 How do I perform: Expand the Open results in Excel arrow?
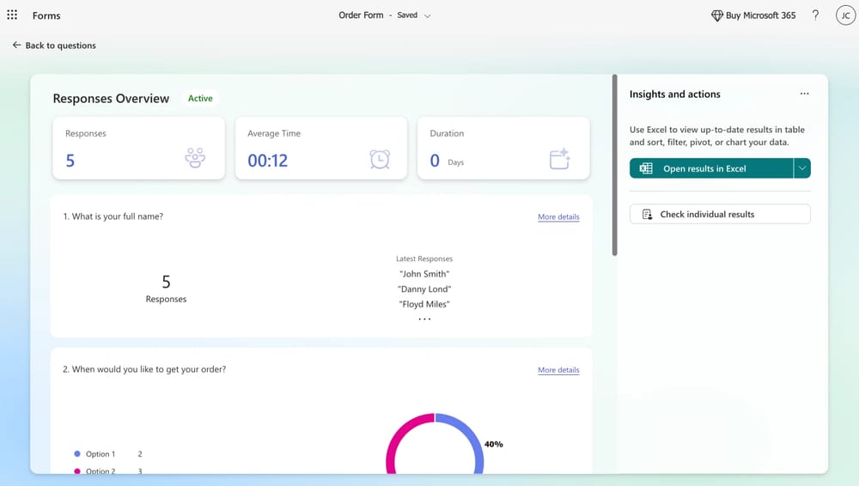pyautogui.click(x=801, y=168)
